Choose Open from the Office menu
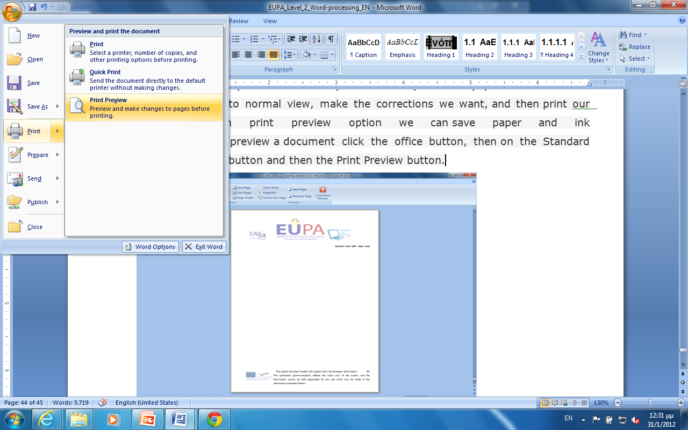 click(33, 59)
